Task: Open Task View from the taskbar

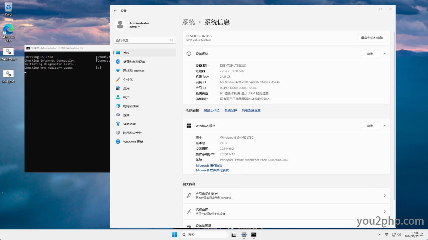Action: [x=234, y=235]
